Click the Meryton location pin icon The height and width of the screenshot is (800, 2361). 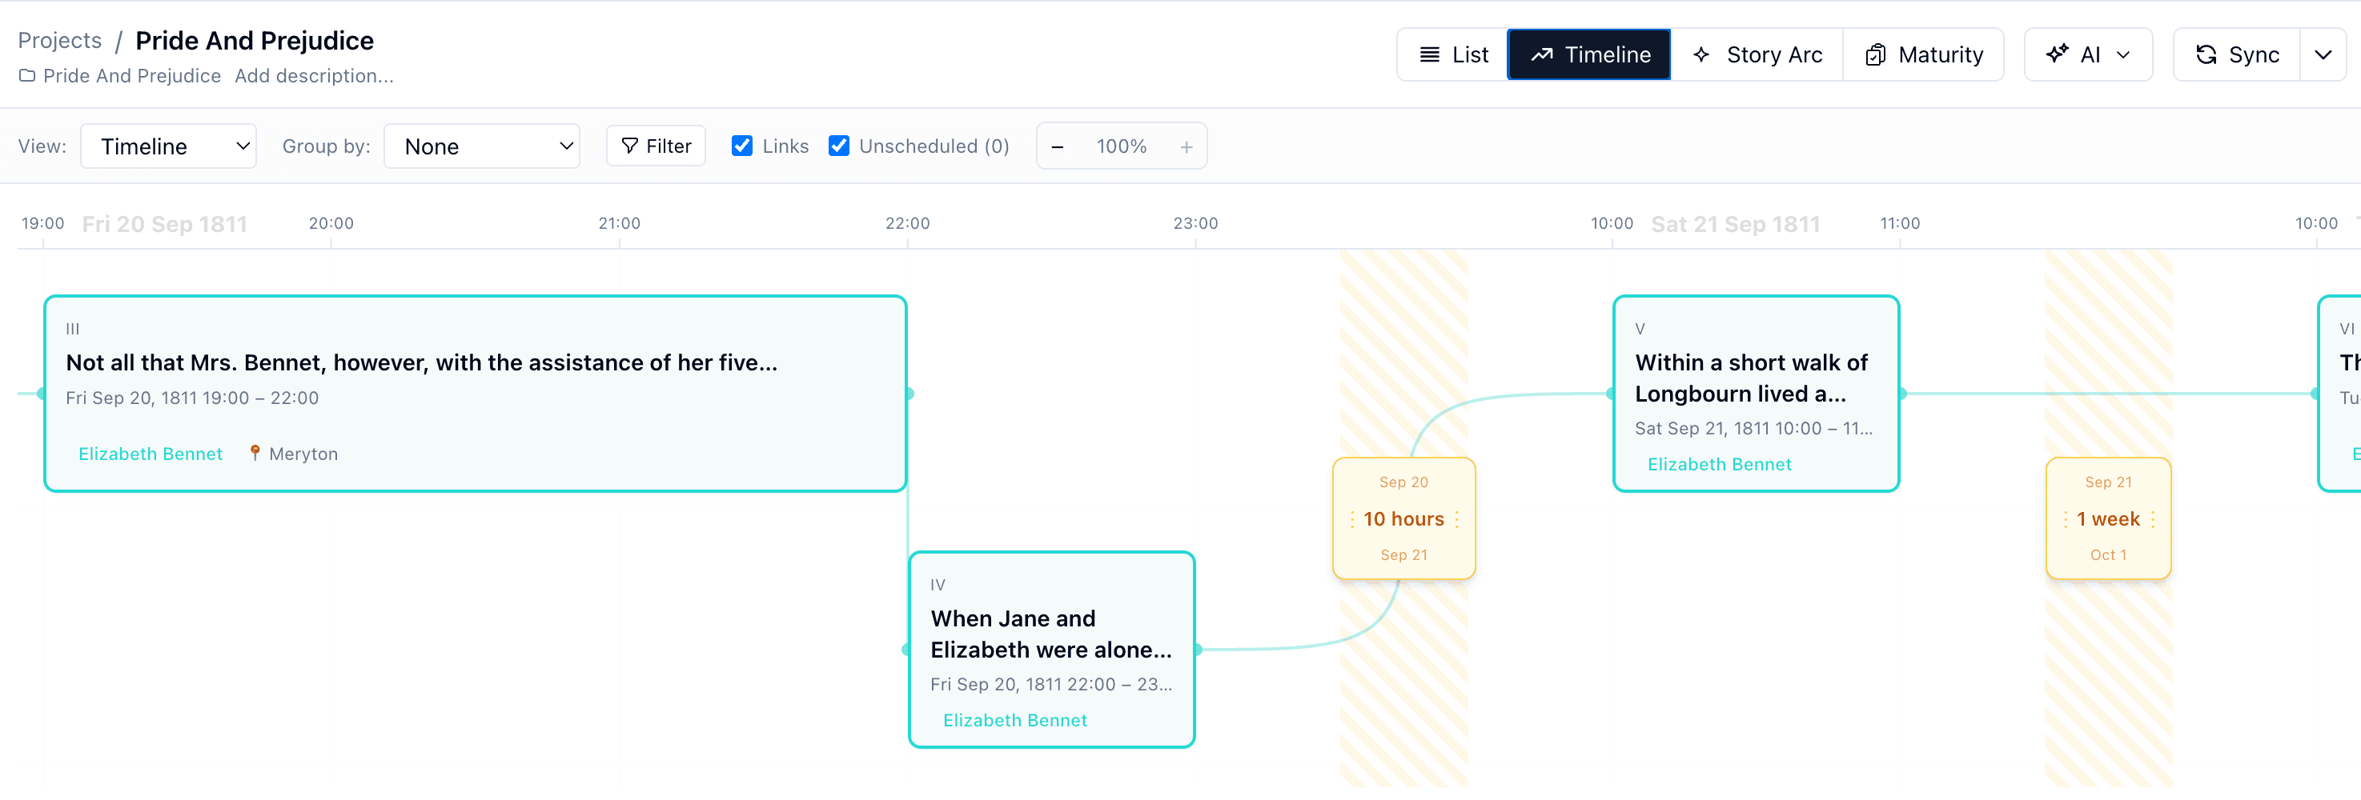[255, 453]
